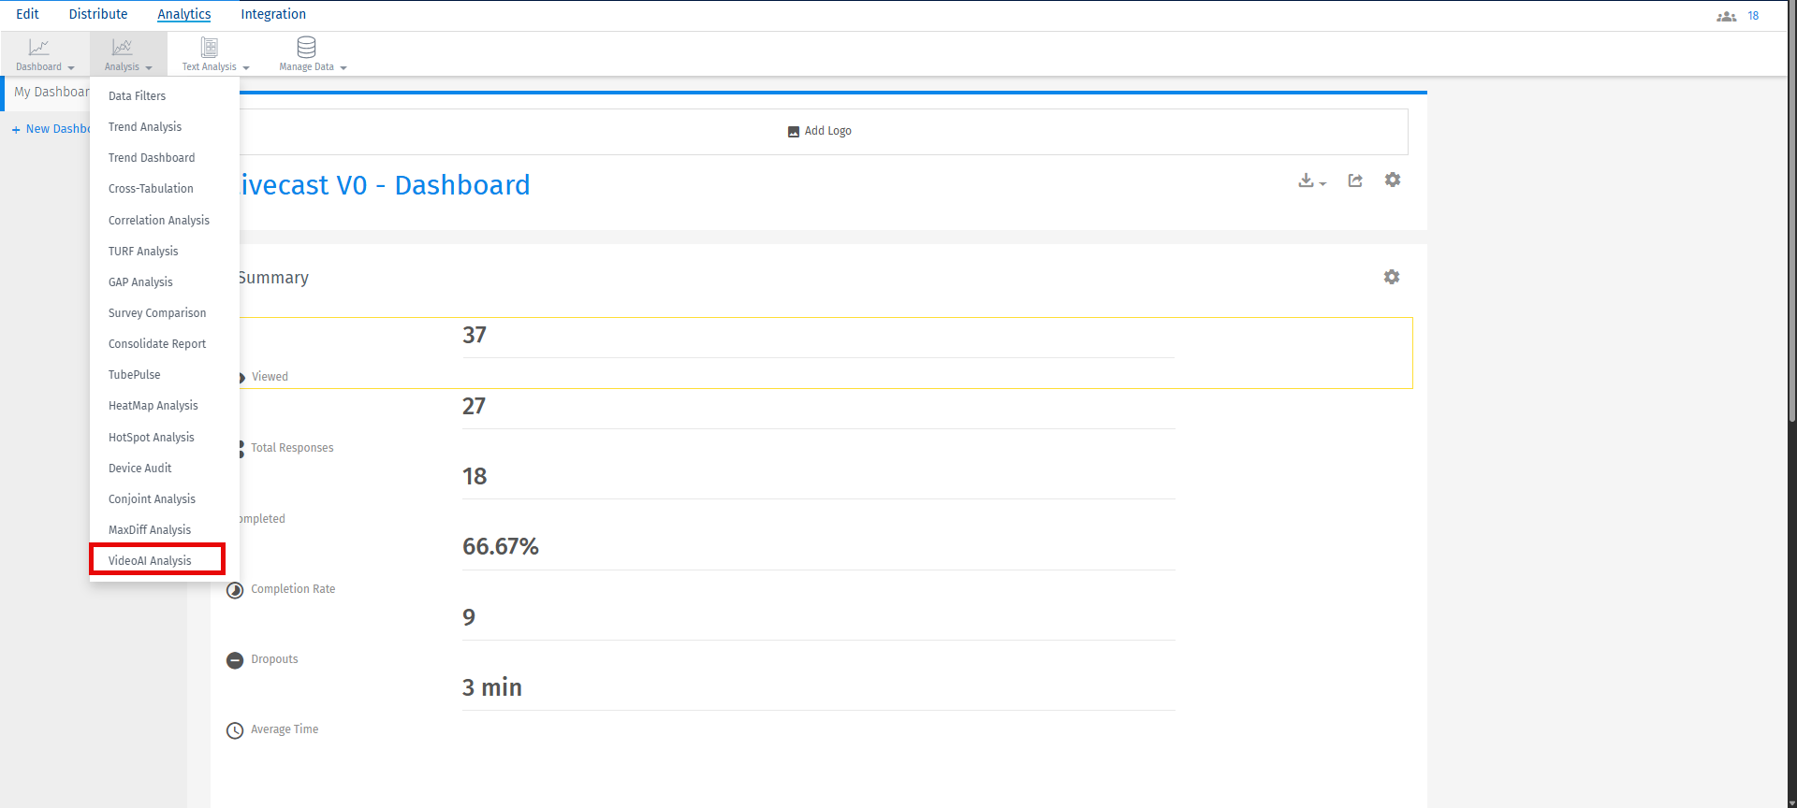Click the plus icon for New Dashboard
Image resolution: width=1797 pixels, height=808 pixels.
point(16,130)
